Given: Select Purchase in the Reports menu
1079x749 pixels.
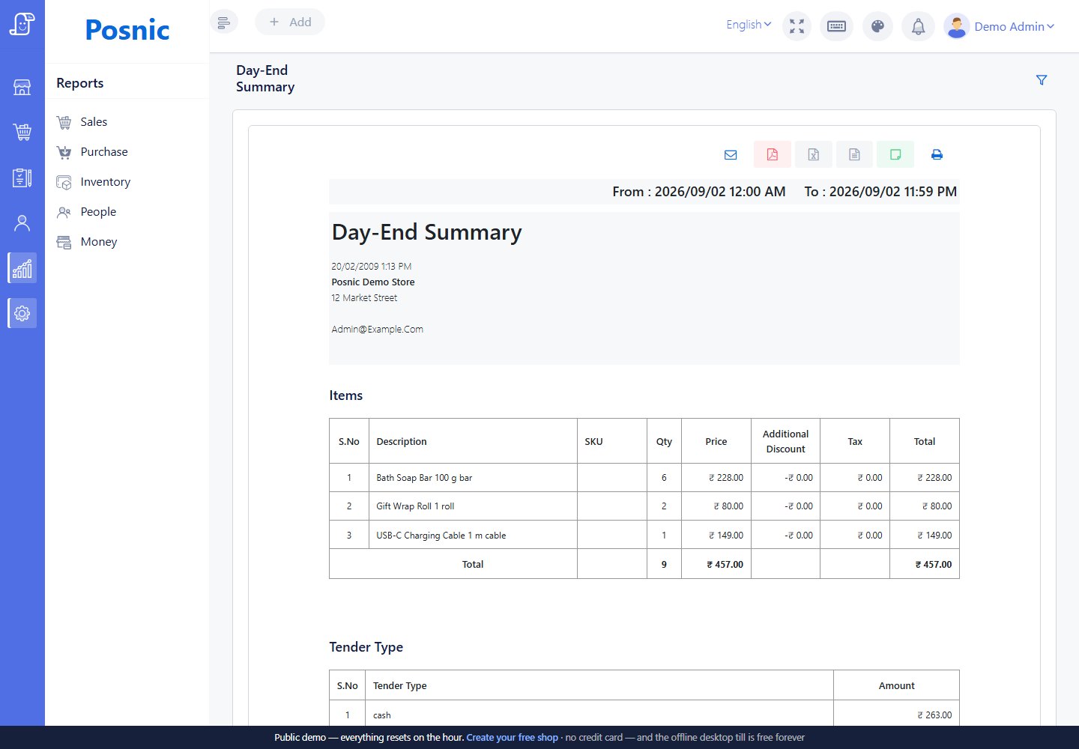Looking at the screenshot, I should click(104, 151).
